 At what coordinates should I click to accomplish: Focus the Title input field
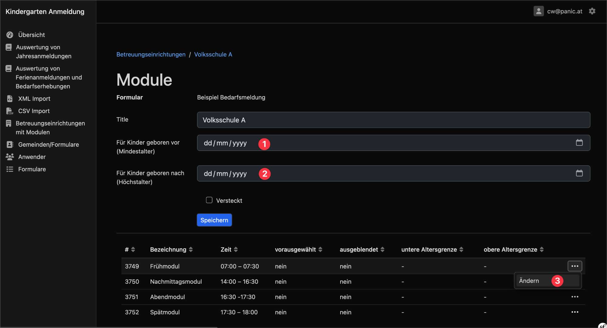coord(394,120)
